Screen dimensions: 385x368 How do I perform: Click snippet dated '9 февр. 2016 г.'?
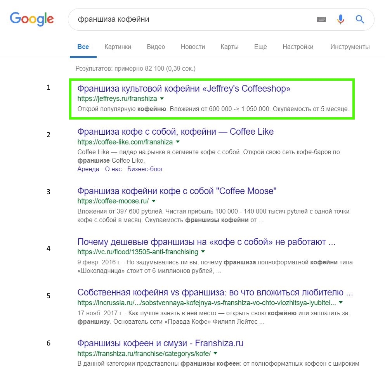point(215,267)
